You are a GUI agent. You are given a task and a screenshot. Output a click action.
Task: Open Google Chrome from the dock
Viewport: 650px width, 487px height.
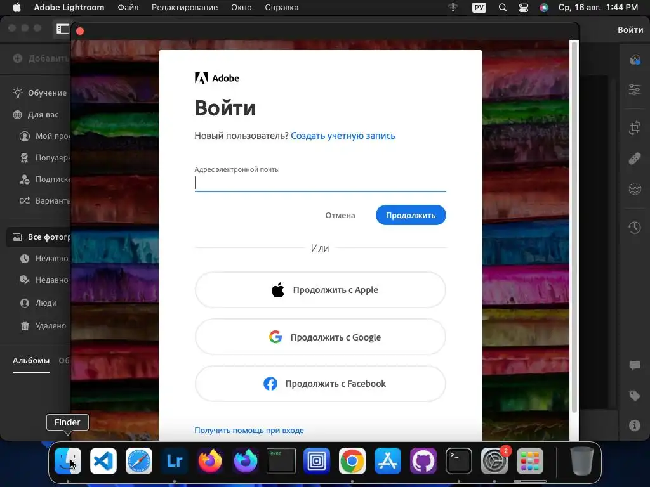coord(352,460)
